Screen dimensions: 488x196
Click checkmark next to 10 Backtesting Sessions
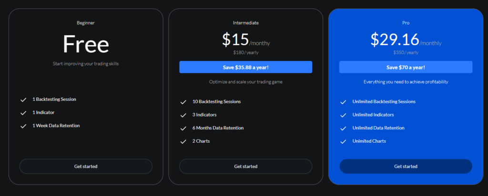[183, 102]
